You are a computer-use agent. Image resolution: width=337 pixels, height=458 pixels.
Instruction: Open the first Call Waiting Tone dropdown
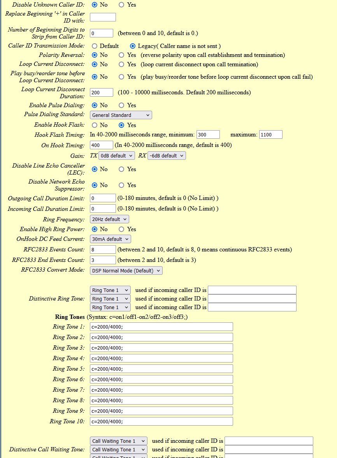tap(119, 441)
